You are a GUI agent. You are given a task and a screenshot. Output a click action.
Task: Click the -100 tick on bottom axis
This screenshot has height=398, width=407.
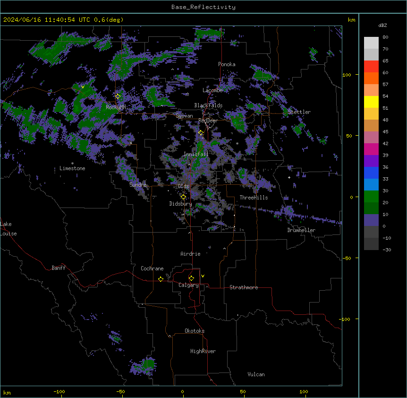(59, 391)
